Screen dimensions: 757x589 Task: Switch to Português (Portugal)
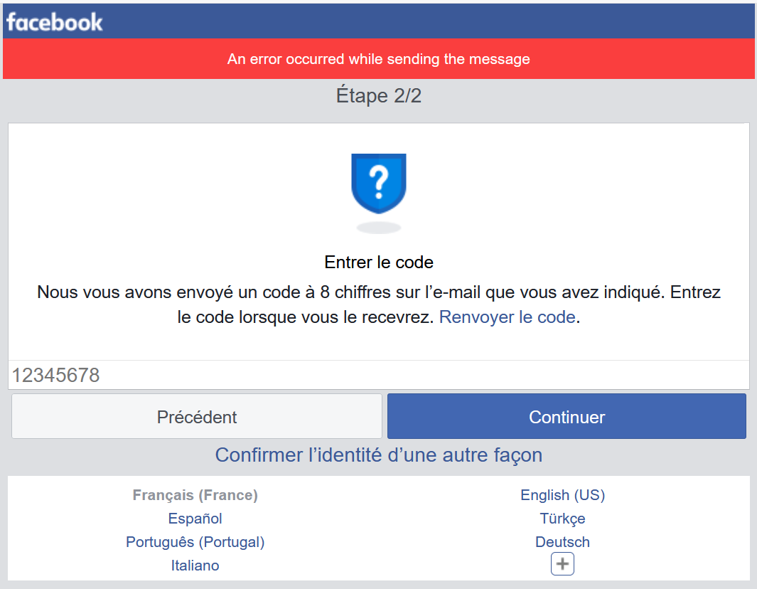tap(195, 542)
